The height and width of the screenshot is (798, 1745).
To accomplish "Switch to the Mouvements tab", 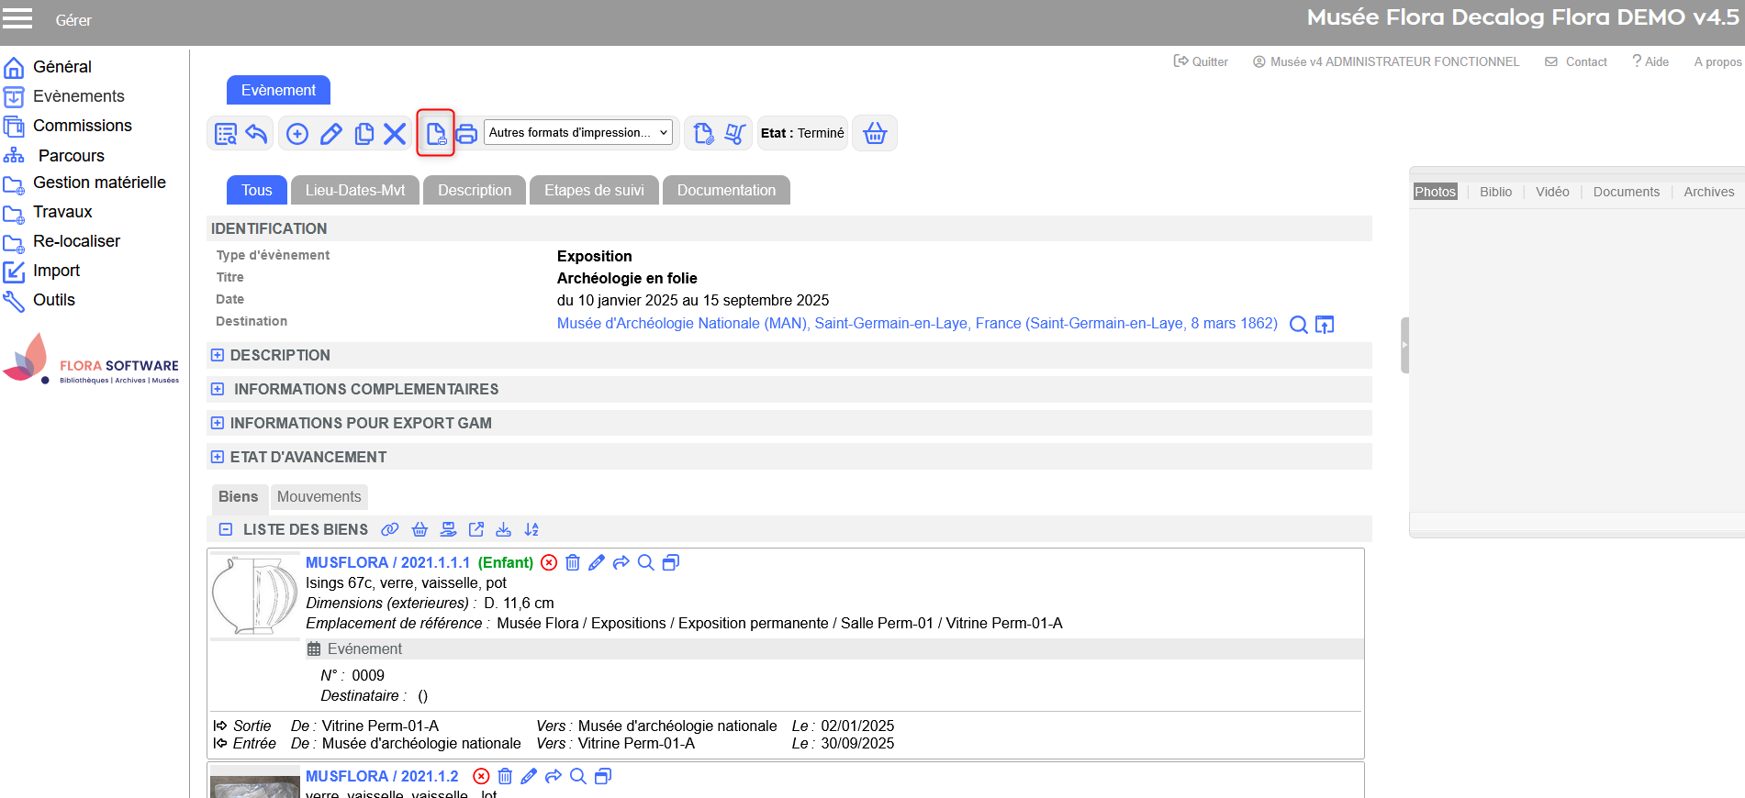I will (x=319, y=496).
